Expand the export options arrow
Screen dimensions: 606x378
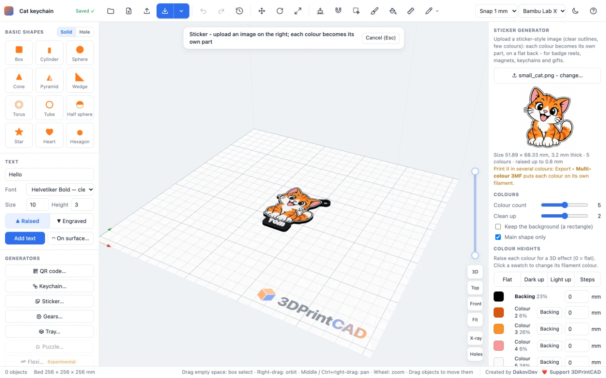point(181,11)
